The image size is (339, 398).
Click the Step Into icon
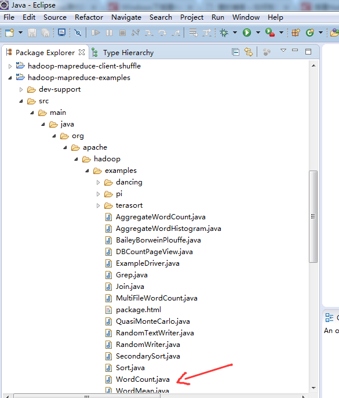point(149,32)
